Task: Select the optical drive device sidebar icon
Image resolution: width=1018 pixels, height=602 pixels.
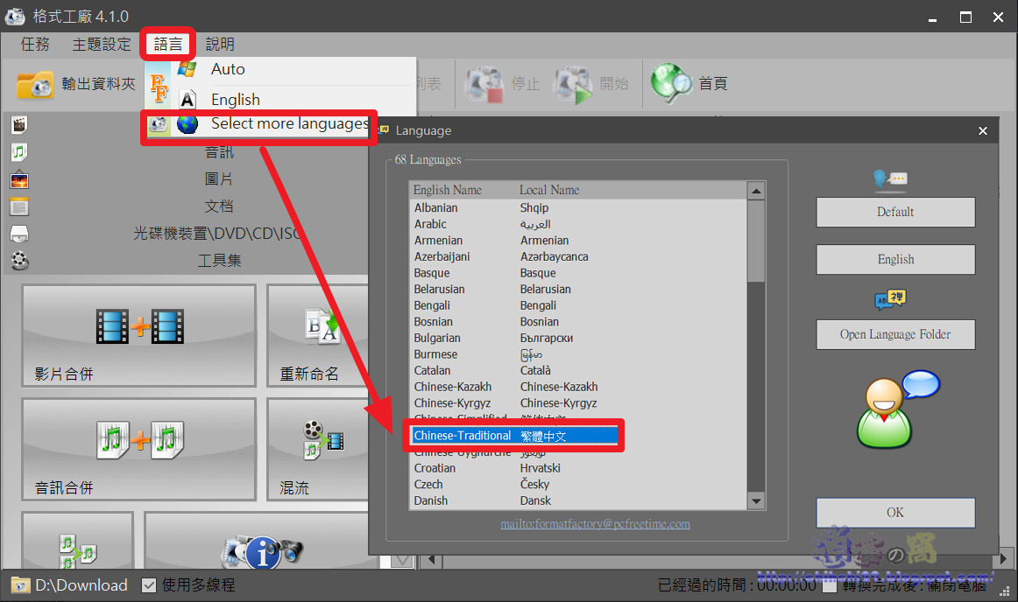Action: pos(19,234)
